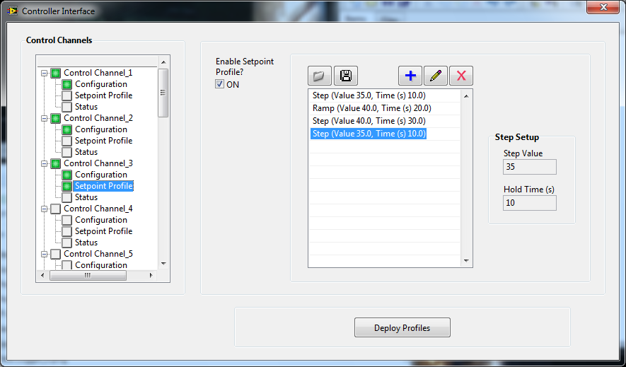Delete selected step with red X icon
The height and width of the screenshot is (367, 626).
tap(461, 76)
